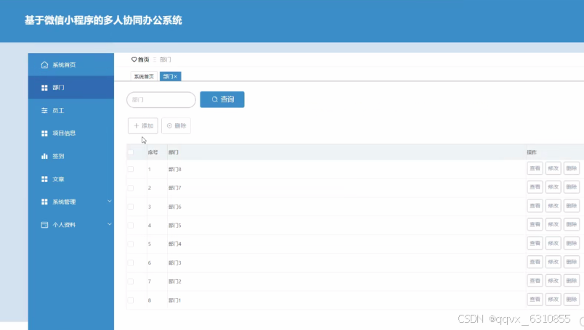Delete 部门2 with its row 删除 button
The width and height of the screenshot is (584, 330).
[x=572, y=281]
